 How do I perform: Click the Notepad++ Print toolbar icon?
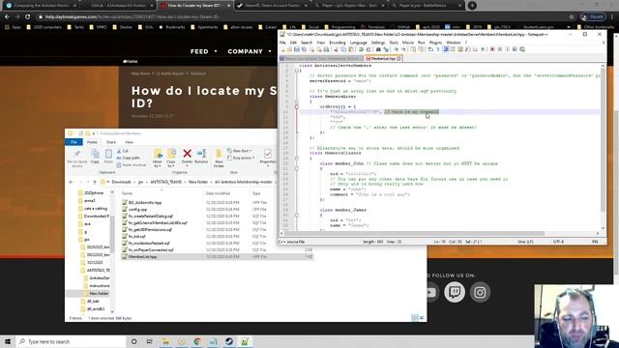tap(326, 49)
